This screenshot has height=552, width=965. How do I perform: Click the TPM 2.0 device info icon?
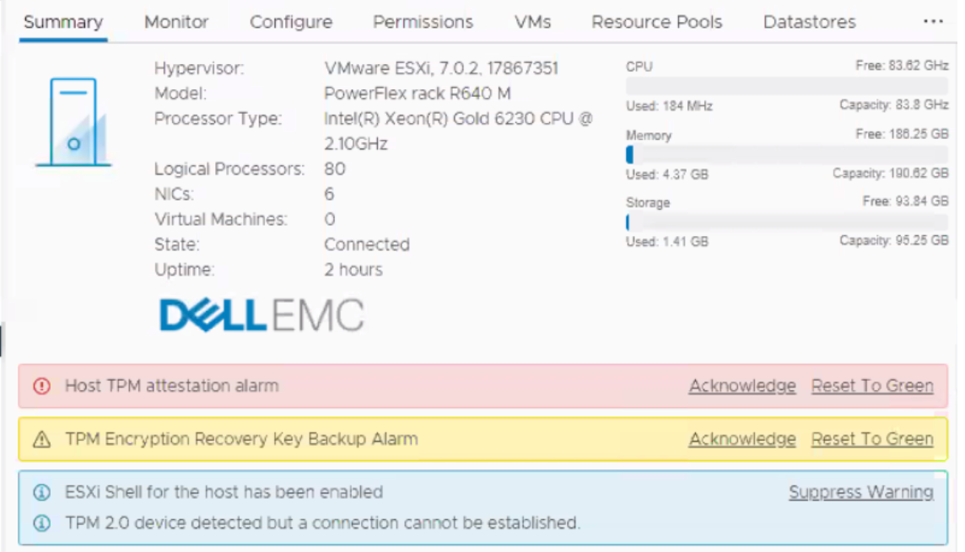41,523
